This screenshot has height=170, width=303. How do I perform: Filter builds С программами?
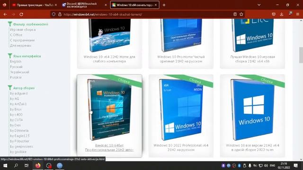22,40
